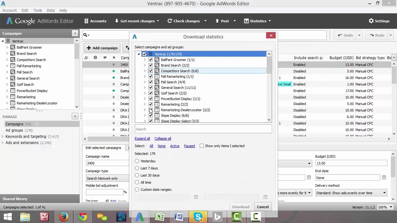Screen dimensions: 397x223
Task: Open the Get recent changes dropdown arrow
Action: (x=158, y=21)
